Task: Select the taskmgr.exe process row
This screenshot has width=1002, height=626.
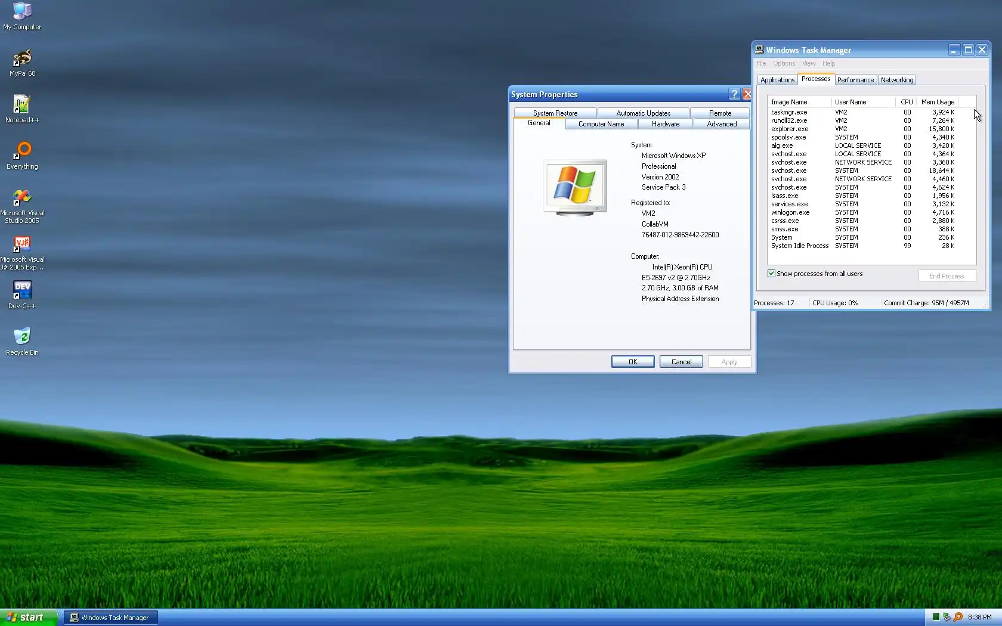Action: [863, 112]
